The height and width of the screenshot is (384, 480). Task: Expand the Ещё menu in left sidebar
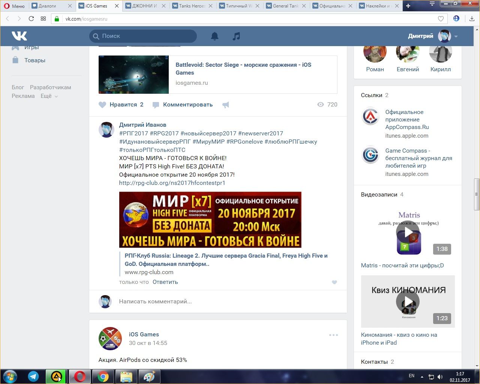click(x=49, y=96)
